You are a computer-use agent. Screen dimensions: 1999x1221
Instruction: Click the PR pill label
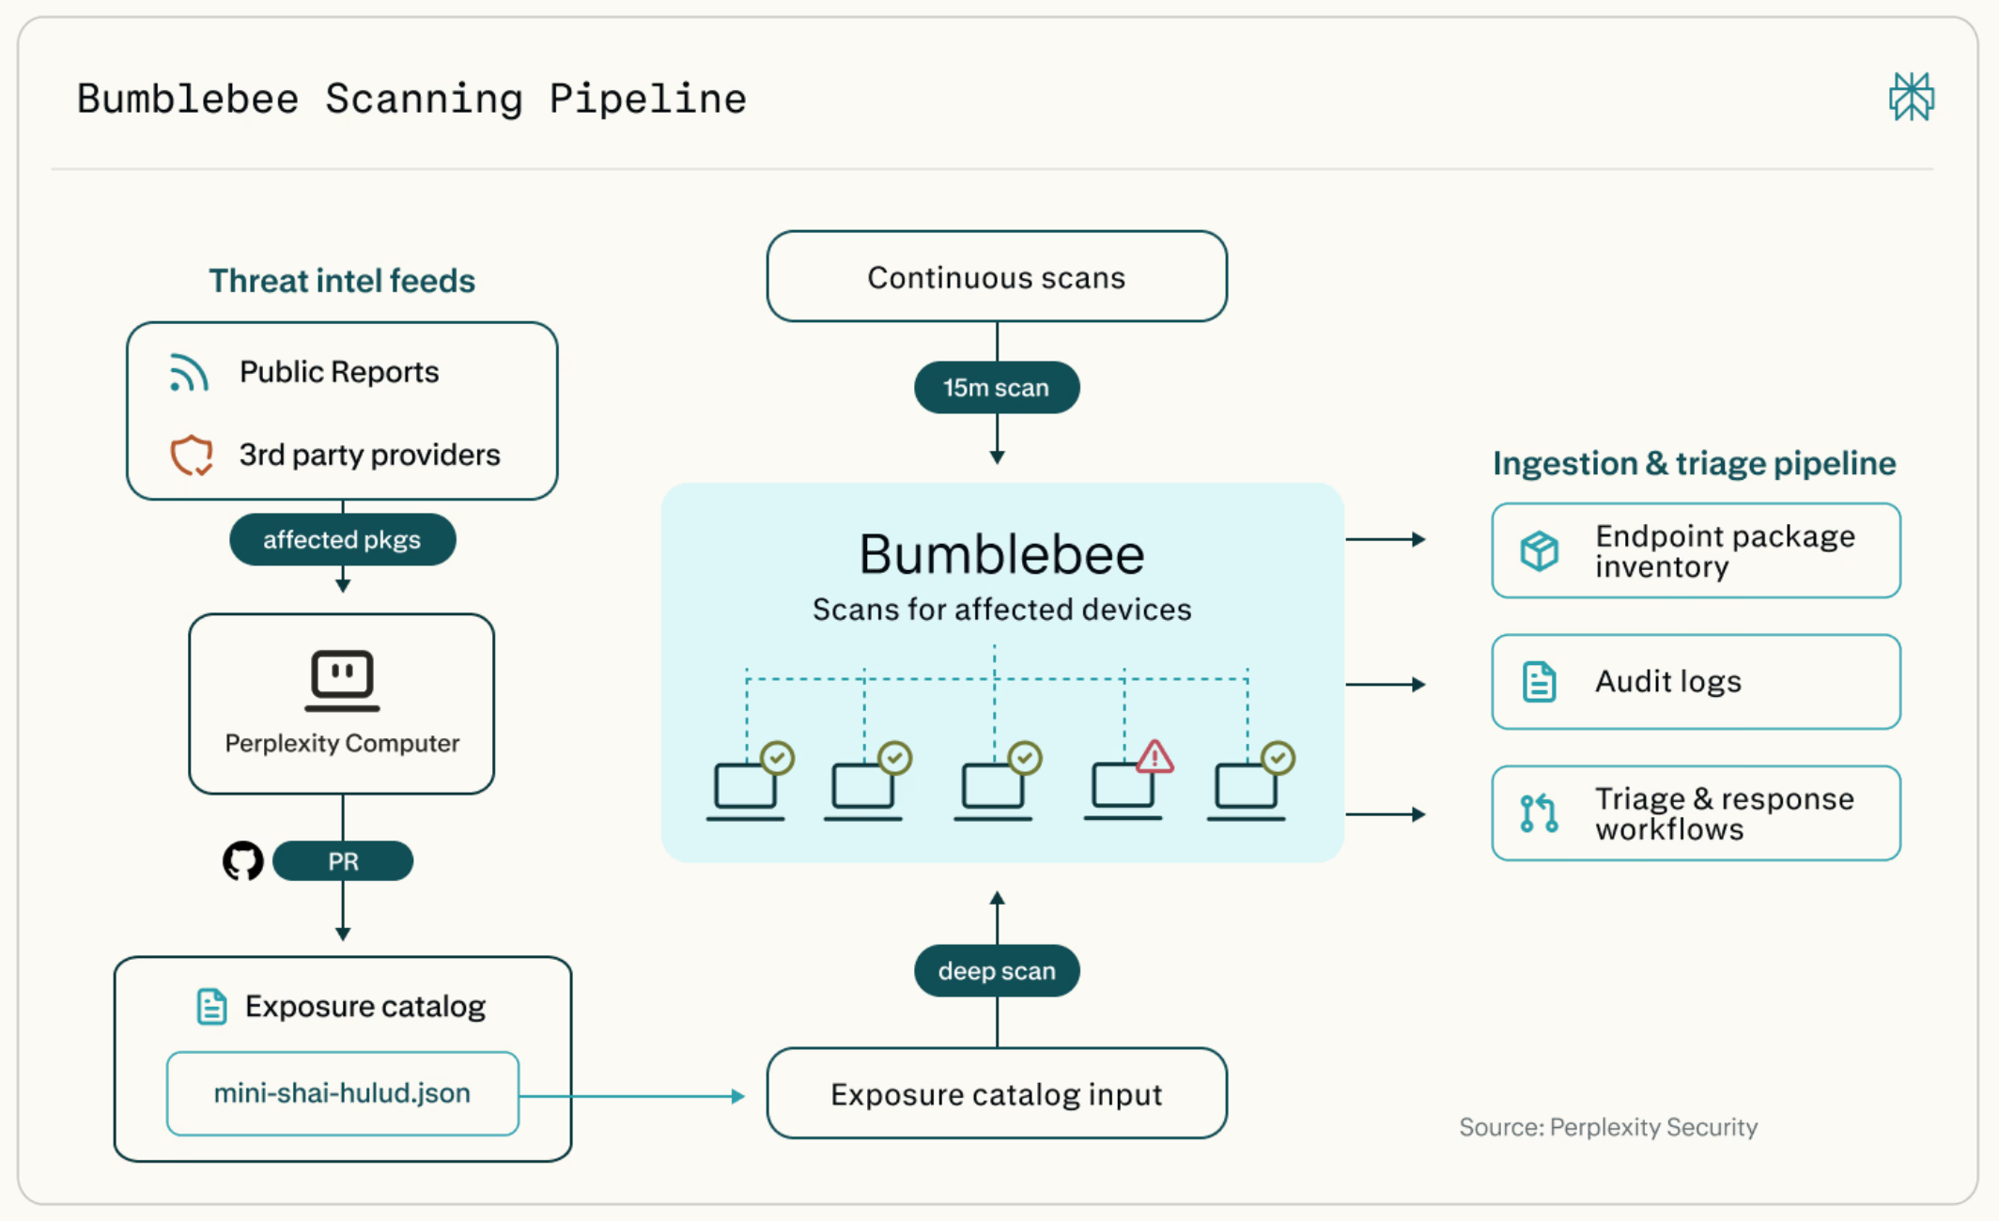[343, 861]
